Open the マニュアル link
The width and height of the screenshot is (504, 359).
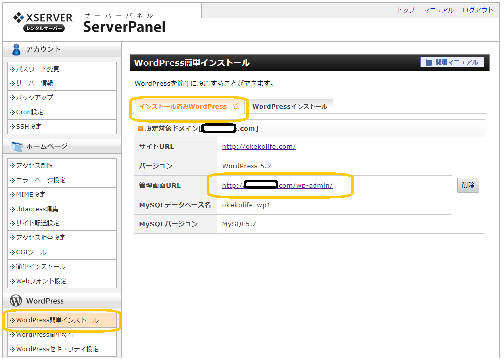(x=439, y=10)
